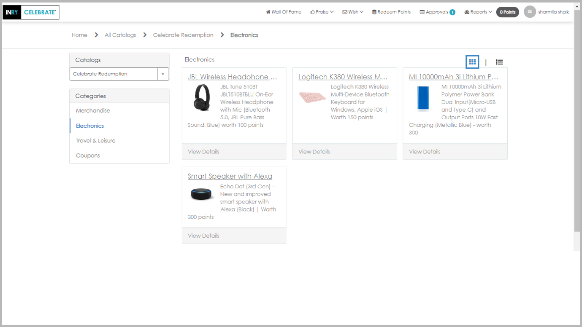Go to Home breadcrumb
Image resolution: width=582 pixels, height=327 pixels.
[x=79, y=35]
